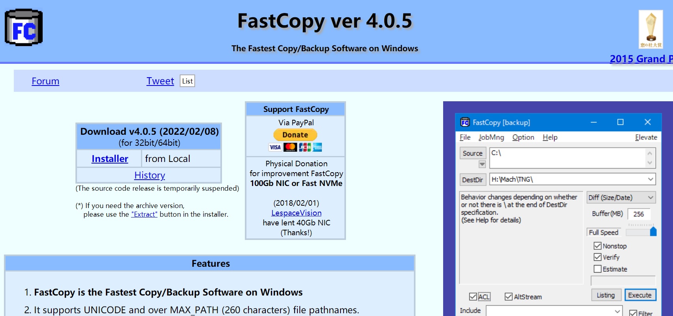Click the Listing button
Viewport: 673px width, 316px height.
(x=605, y=295)
